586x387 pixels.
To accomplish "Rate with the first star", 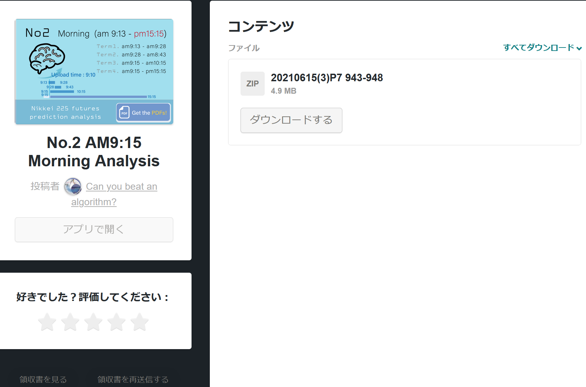I will [47, 322].
